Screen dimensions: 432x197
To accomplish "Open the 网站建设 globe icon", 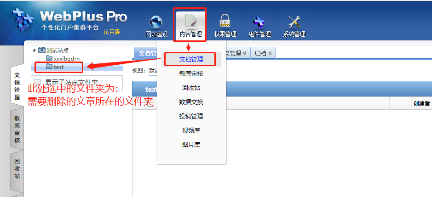I will tap(156, 23).
